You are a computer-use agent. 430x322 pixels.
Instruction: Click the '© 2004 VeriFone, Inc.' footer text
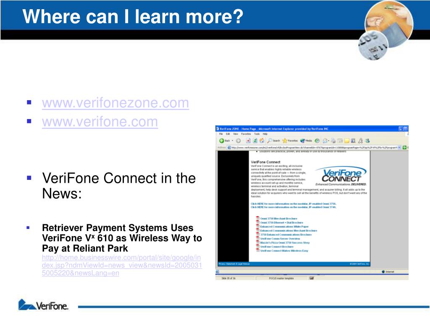coord(359,264)
